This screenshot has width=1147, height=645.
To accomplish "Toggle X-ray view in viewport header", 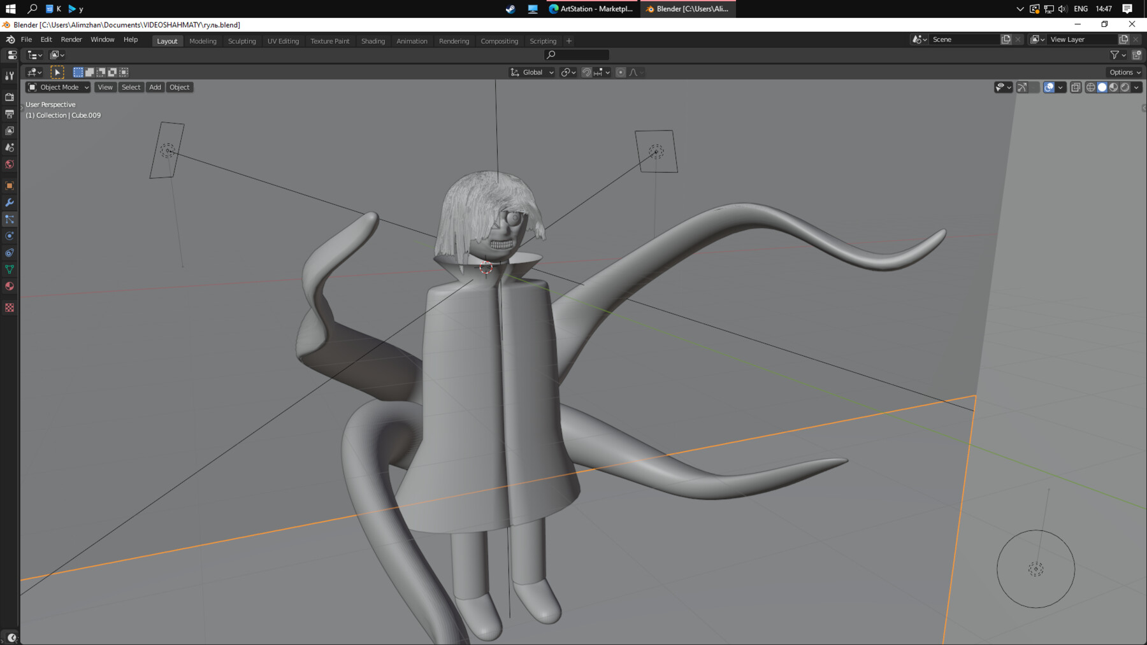I will click(x=1076, y=87).
